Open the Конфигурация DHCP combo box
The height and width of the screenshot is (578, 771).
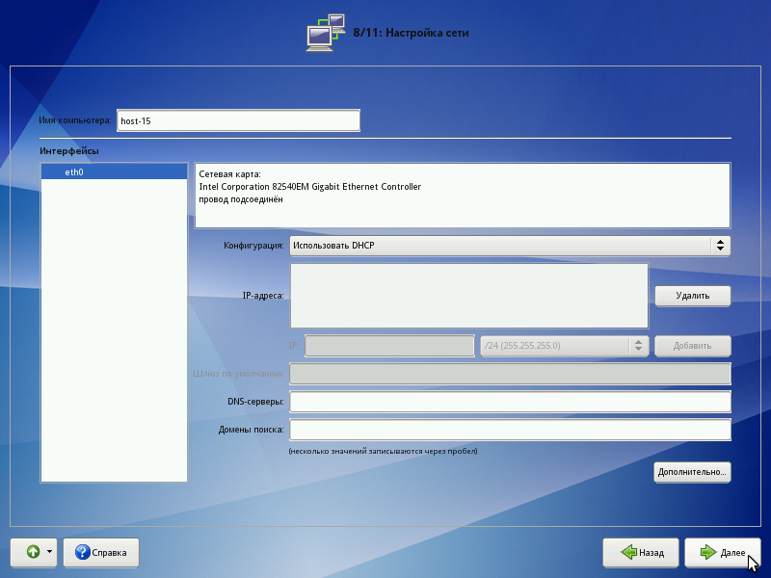tap(510, 246)
